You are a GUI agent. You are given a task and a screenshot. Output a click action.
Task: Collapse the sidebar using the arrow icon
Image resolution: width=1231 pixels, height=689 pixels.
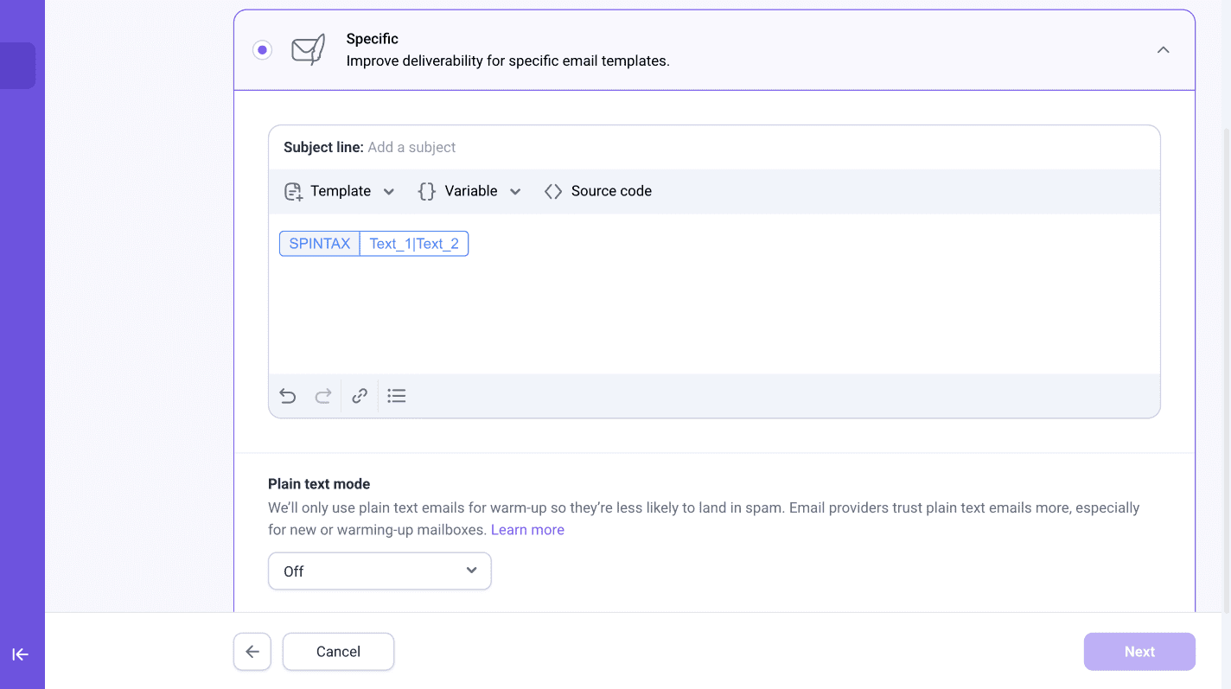tap(21, 654)
